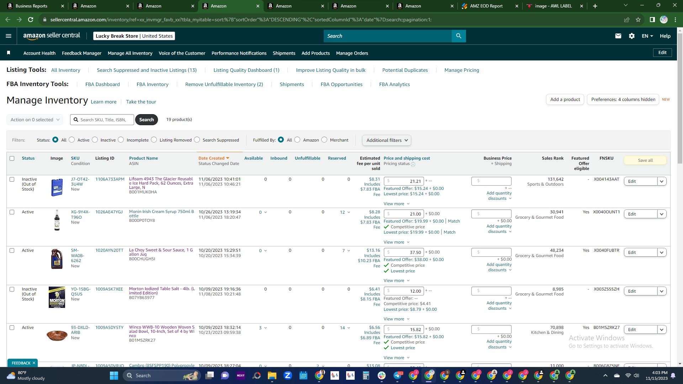Click Morton Salt product thumbnail
The width and height of the screenshot is (683, 384).
click(57, 297)
